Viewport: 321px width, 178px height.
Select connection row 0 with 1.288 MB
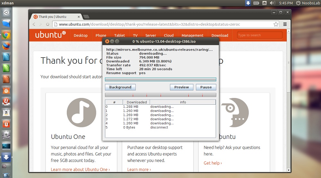point(160,107)
